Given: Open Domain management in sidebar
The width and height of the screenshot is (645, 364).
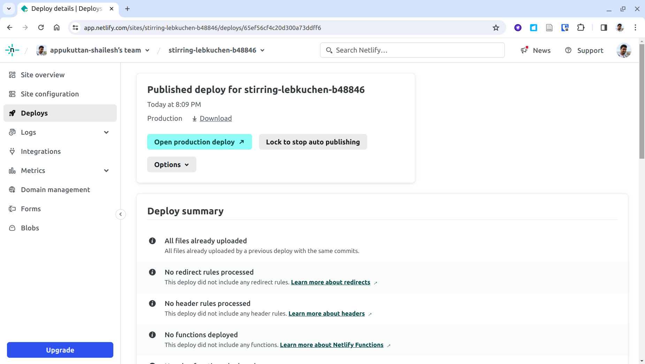Looking at the screenshot, I should [x=55, y=190].
